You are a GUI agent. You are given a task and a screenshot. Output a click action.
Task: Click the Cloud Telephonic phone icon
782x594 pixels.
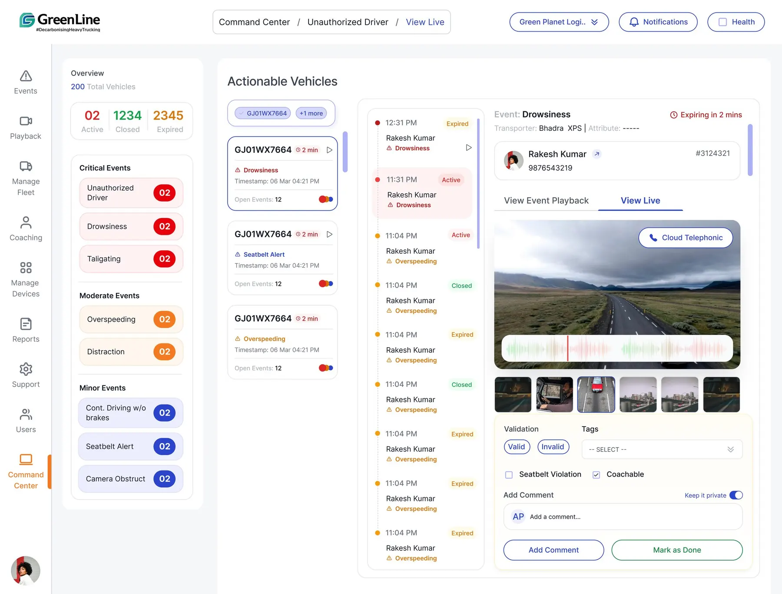coord(653,238)
